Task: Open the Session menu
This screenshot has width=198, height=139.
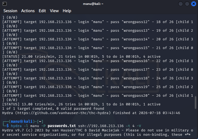Action: 10,11
